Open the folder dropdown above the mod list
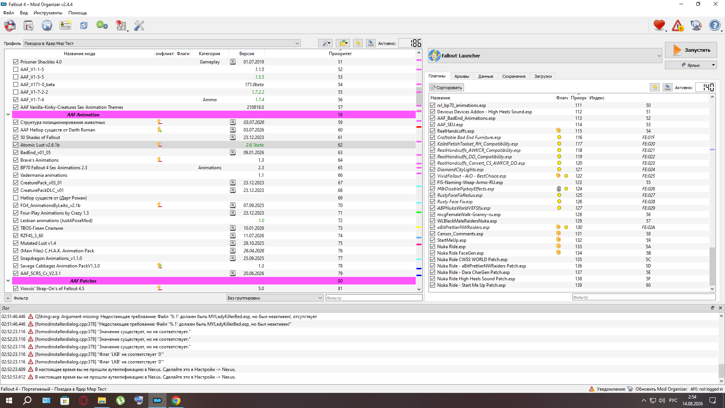Viewport: 725px width, 408px height. click(343, 43)
